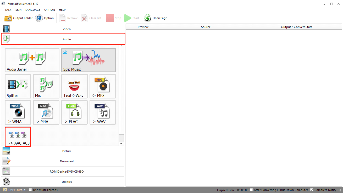Image resolution: width=343 pixels, height=193 pixels.
Task: Open the HELP menu
Action: [62, 10]
